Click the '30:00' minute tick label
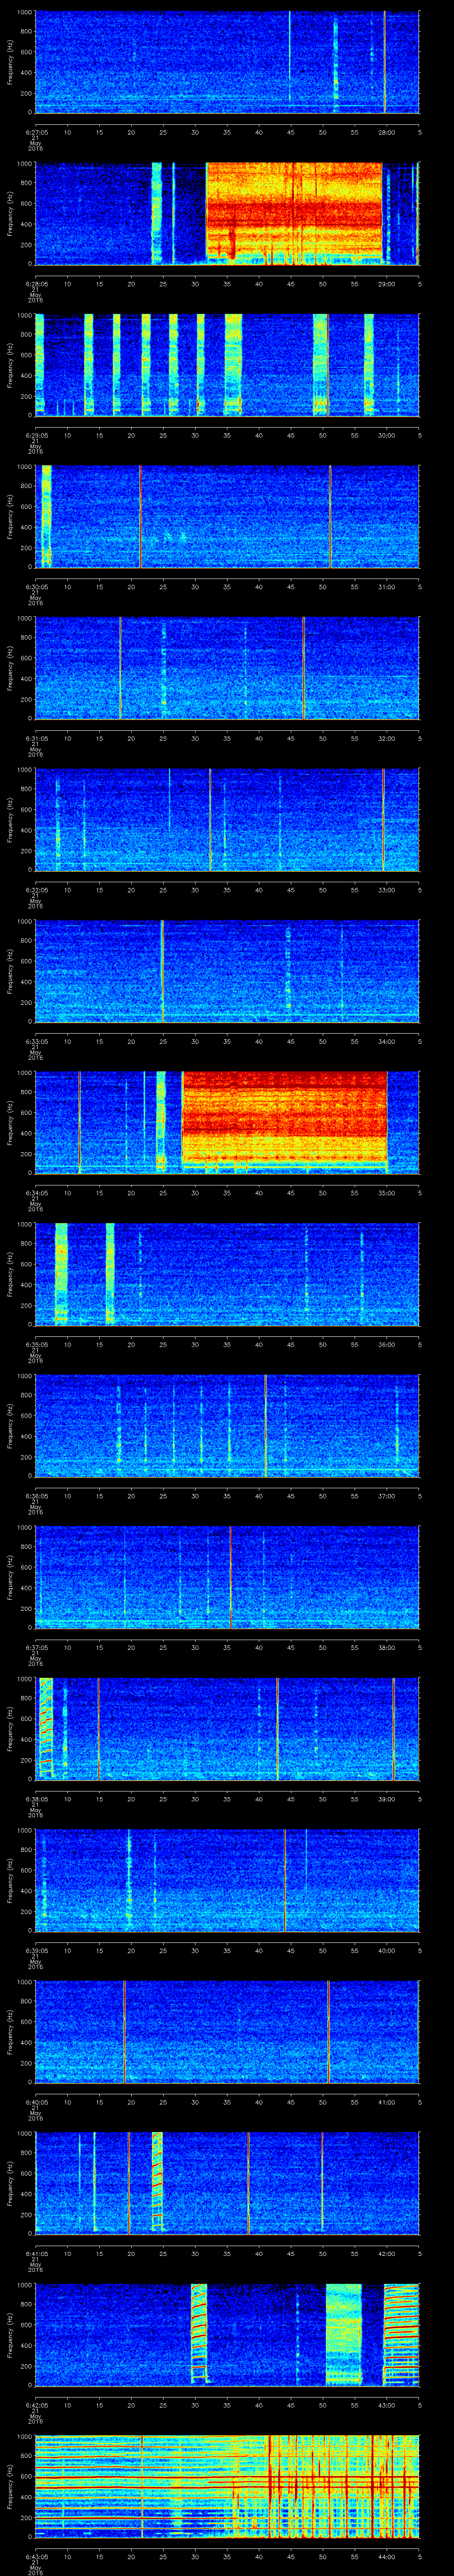The image size is (454, 2576). click(x=386, y=434)
